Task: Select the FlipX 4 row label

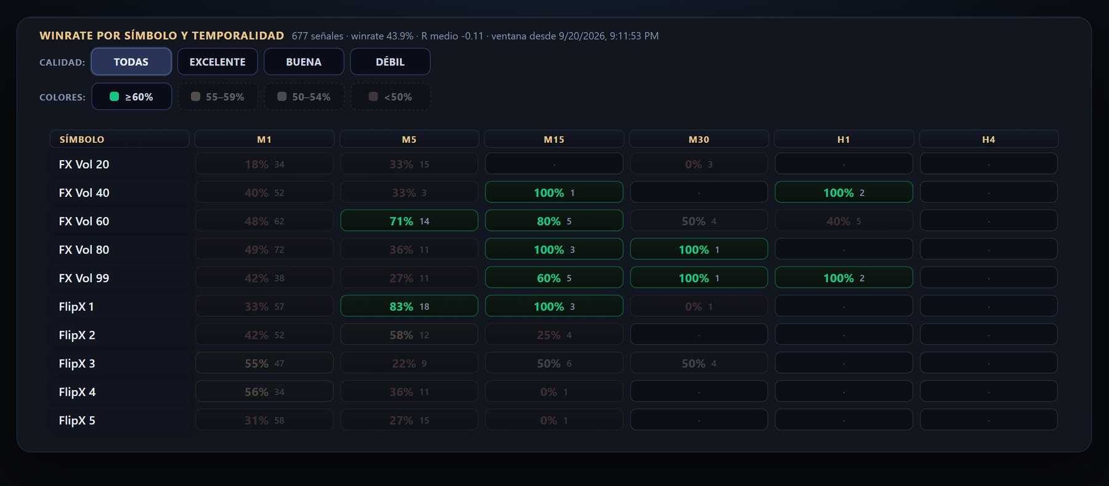Action: pos(120,392)
